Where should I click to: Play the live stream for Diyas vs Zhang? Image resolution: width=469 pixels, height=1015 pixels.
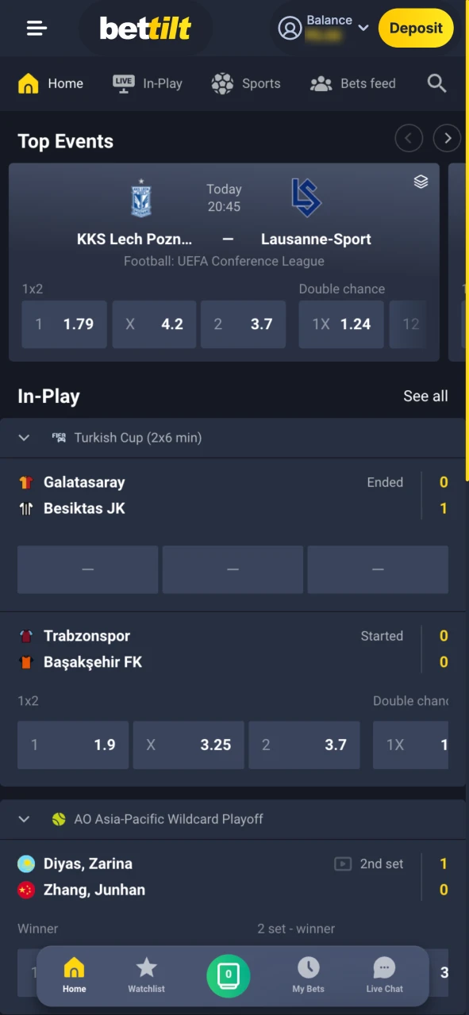pos(343,864)
